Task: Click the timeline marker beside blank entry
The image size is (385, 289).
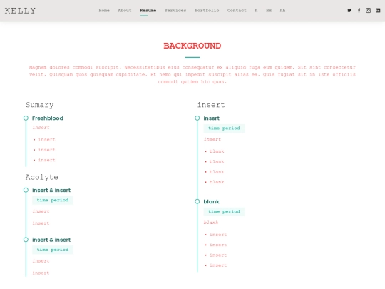Action: coord(197,201)
